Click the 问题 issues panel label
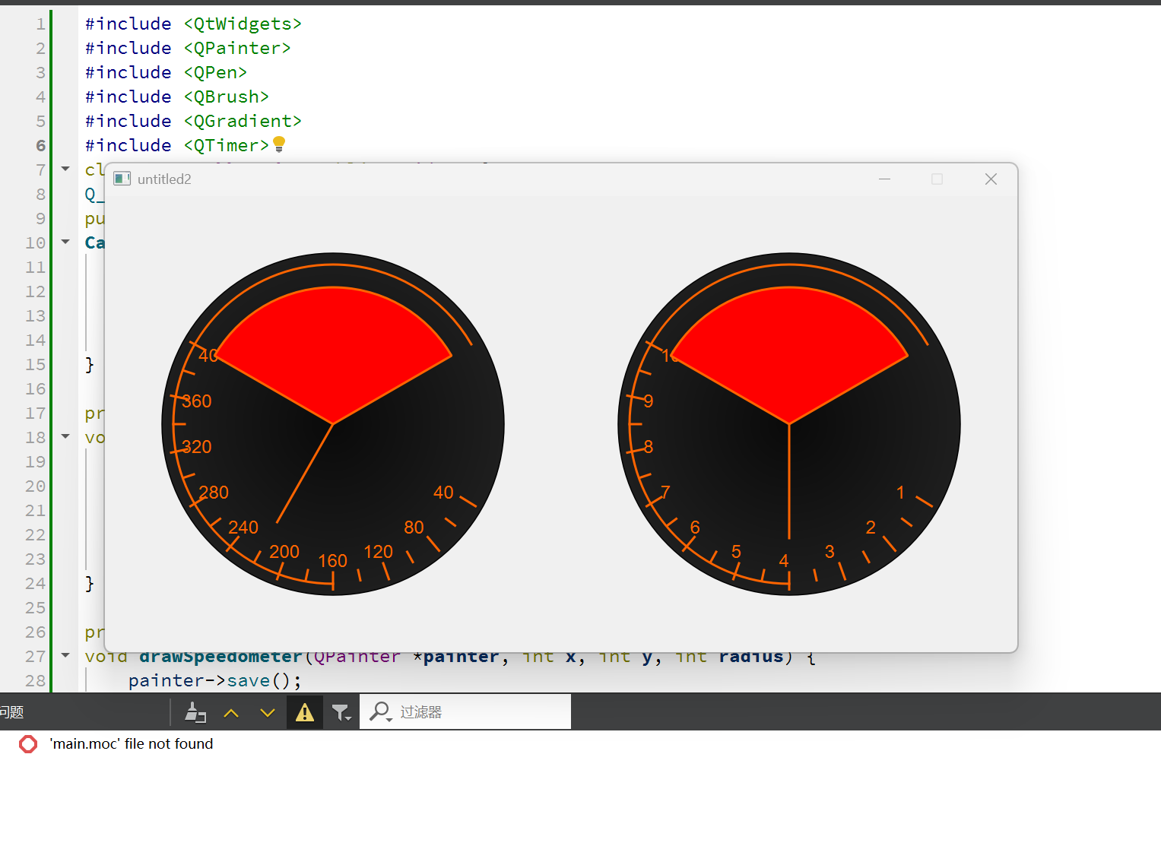The height and width of the screenshot is (846, 1161). [12, 712]
